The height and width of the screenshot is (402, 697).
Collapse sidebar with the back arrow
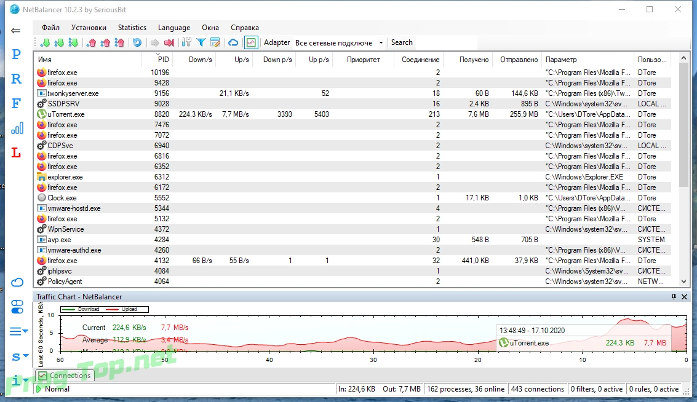coord(16,31)
